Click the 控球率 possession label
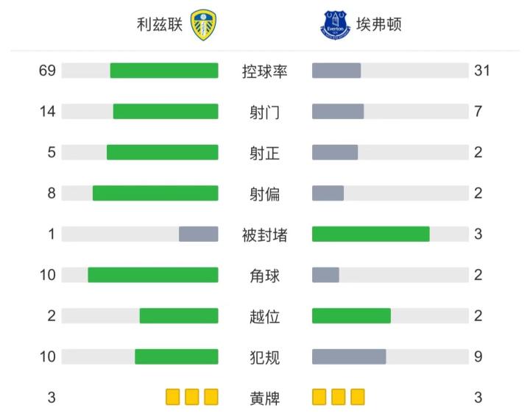The height and width of the screenshot is (416, 530). point(265,71)
